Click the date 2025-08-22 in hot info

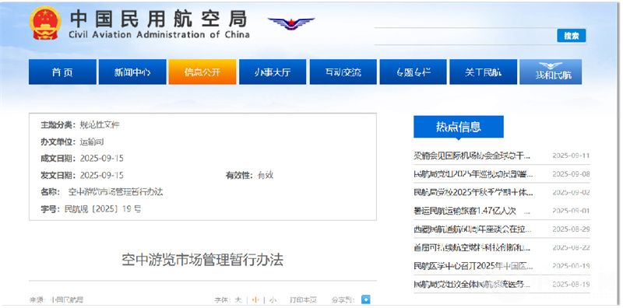tap(571, 247)
